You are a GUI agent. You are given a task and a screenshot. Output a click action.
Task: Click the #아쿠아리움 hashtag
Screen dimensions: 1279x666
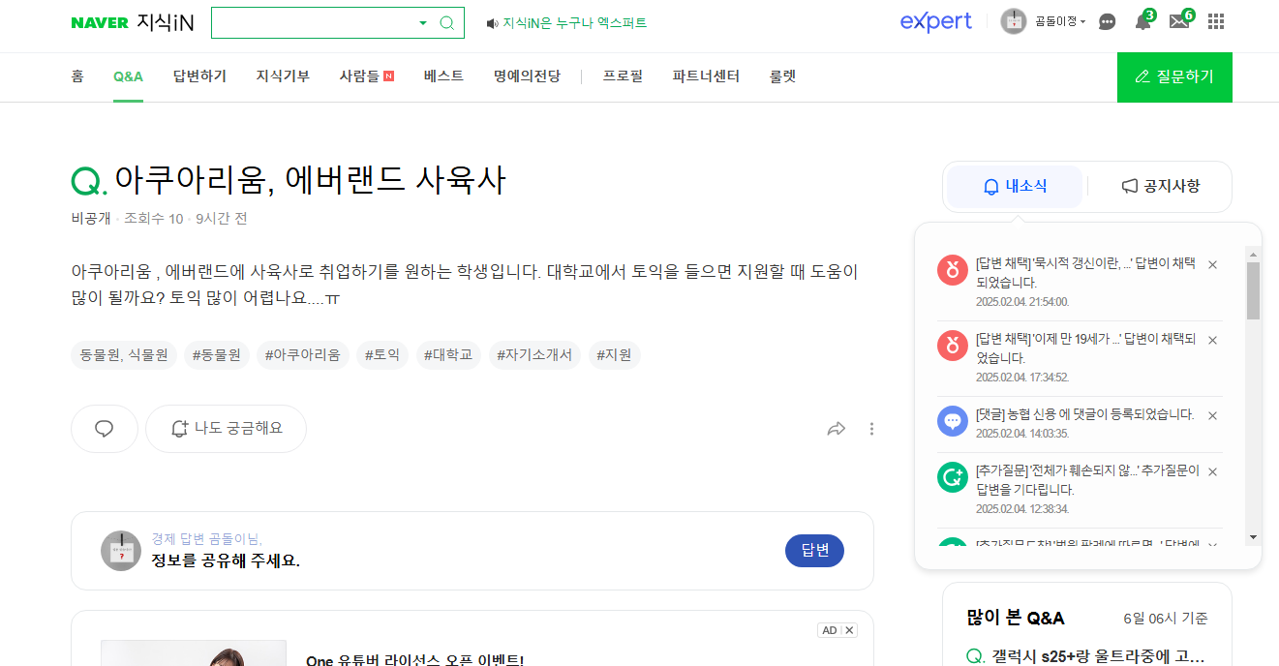point(303,355)
